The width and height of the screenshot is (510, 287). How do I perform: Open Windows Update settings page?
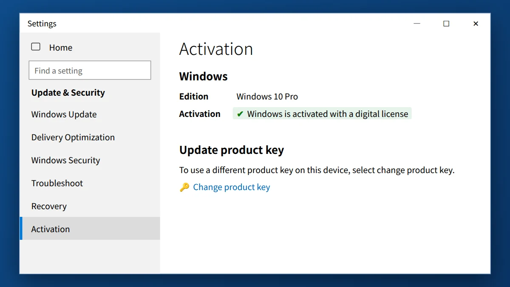click(90, 114)
